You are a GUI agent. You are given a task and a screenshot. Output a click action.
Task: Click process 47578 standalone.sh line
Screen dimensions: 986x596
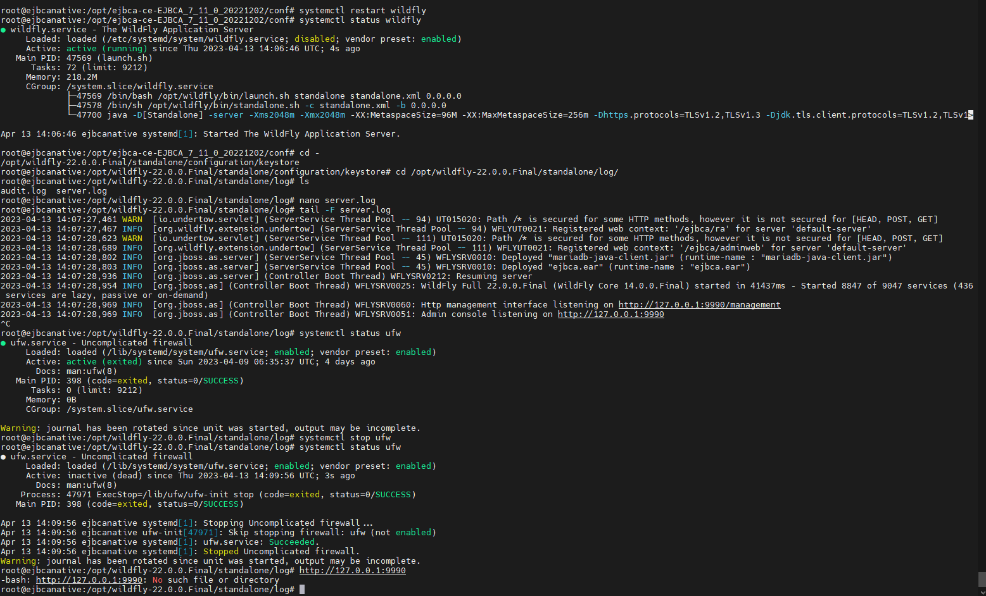256,106
